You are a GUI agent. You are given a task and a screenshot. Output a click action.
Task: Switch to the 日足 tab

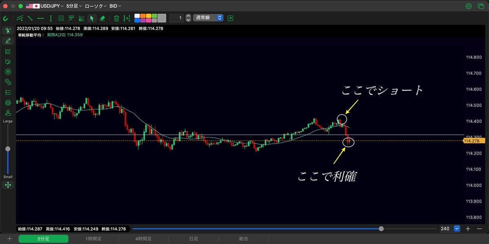[194, 239]
